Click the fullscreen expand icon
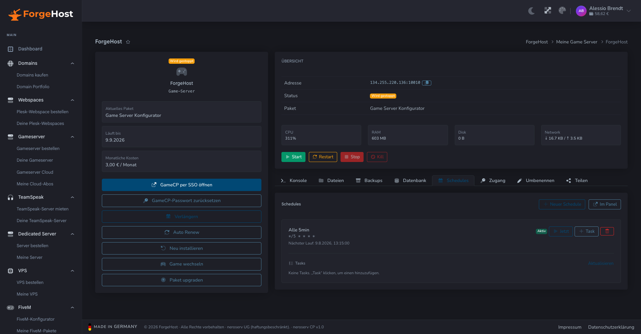641x334 pixels. [548, 11]
